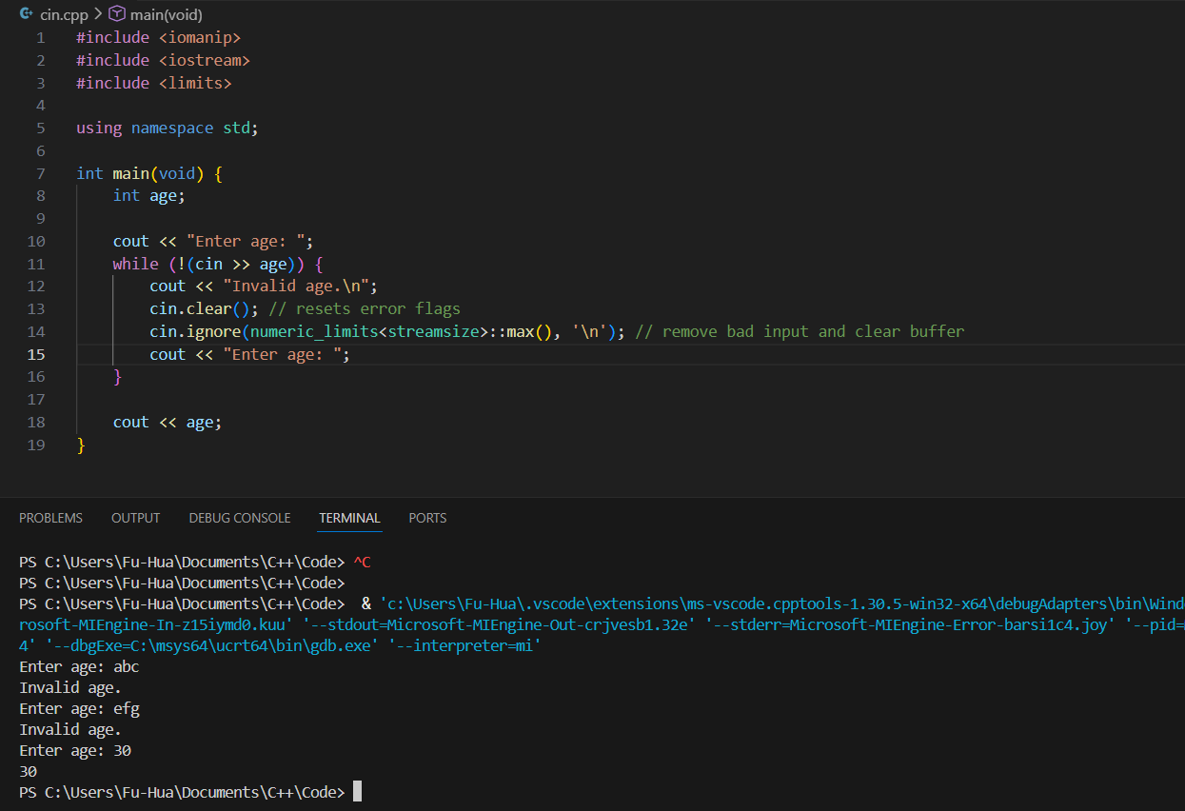Open the main(void) breadcrumb symbol list
The height and width of the screenshot is (811, 1185).
pyautogui.click(x=167, y=15)
